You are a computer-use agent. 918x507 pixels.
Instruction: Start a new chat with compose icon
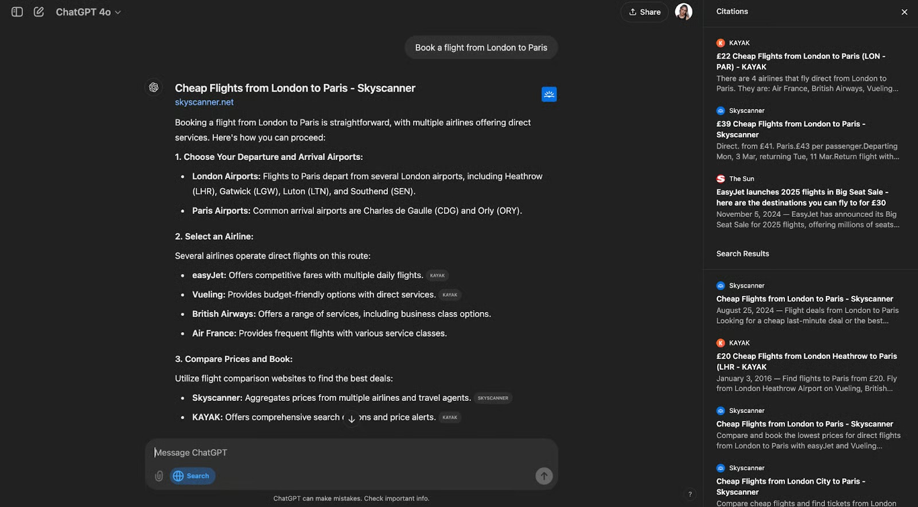click(38, 12)
